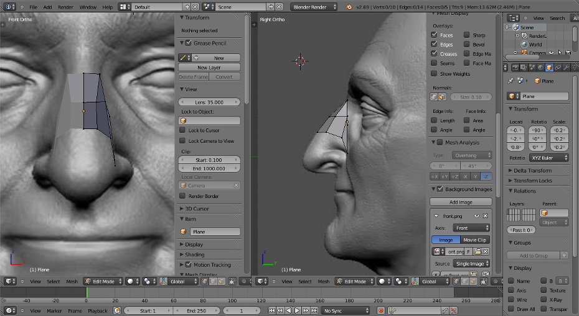The width and height of the screenshot is (579, 316).
Task: Enable edge select mode in left viewport
Action: tap(213, 281)
